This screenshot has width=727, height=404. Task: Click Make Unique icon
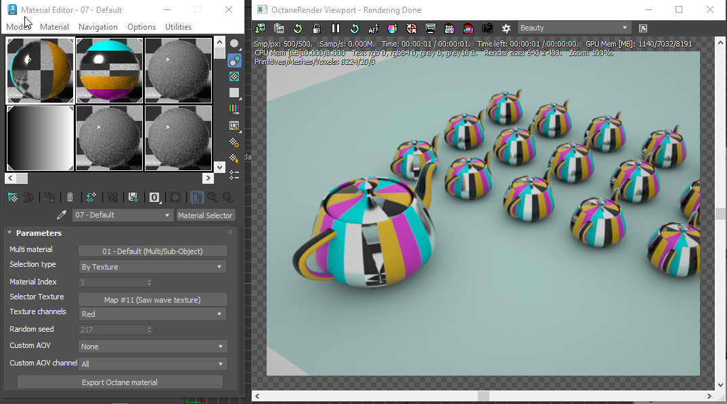click(x=112, y=197)
